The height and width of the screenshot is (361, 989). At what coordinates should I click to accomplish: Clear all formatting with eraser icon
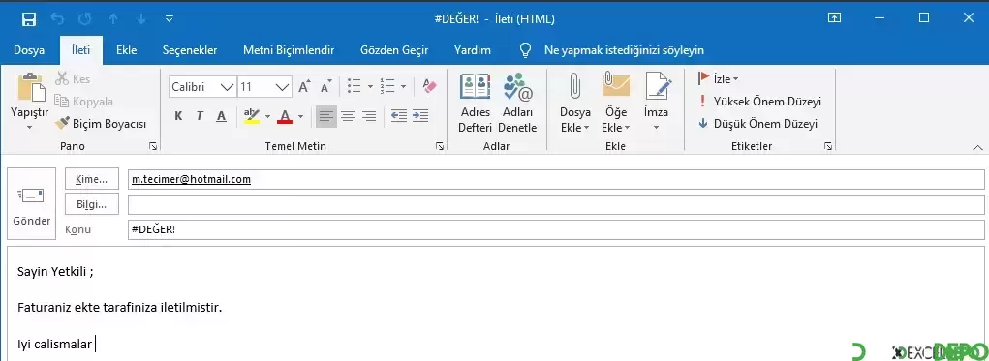coord(429,86)
